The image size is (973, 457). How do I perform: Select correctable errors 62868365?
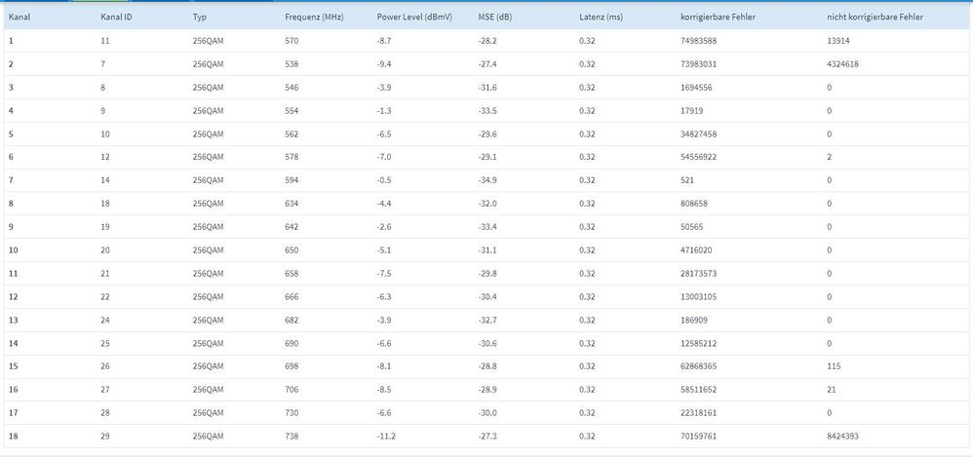click(699, 366)
